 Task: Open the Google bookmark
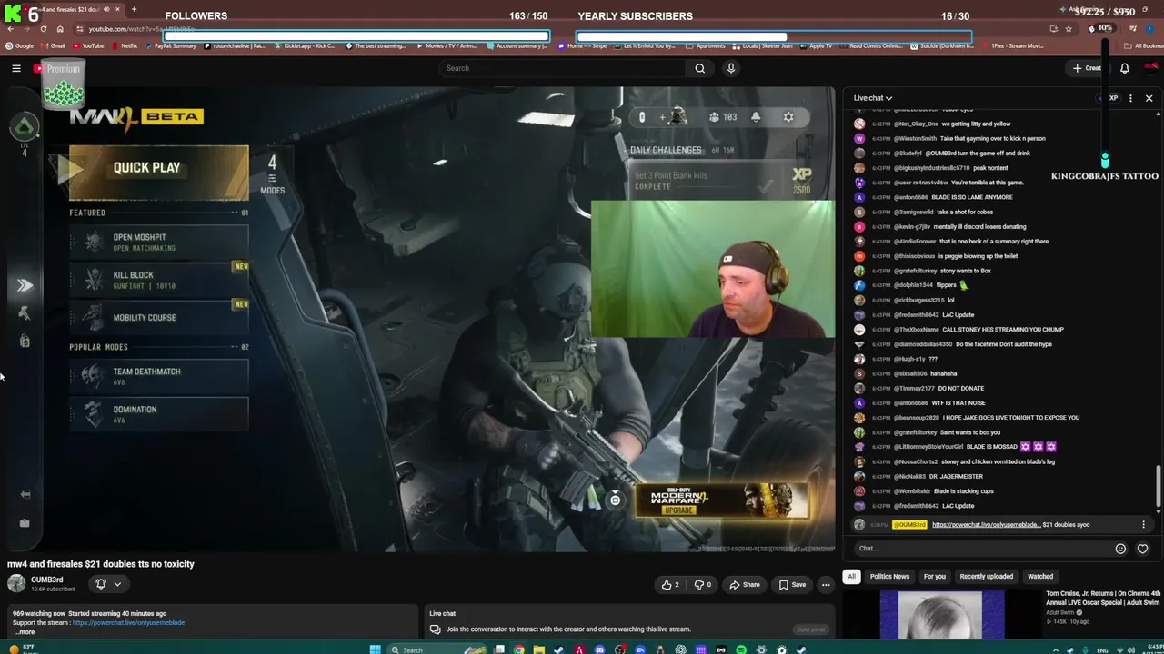[20, 45]
